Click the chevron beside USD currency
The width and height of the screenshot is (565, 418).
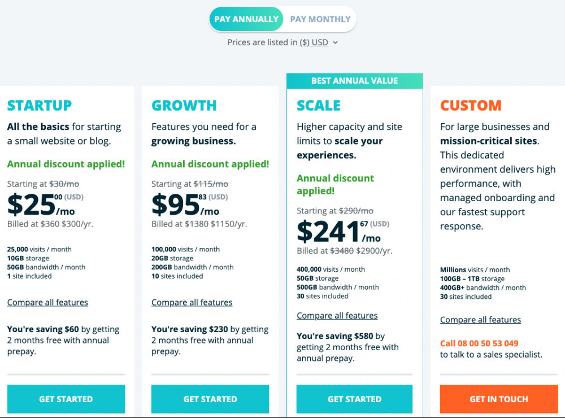[x=336, y=42]
